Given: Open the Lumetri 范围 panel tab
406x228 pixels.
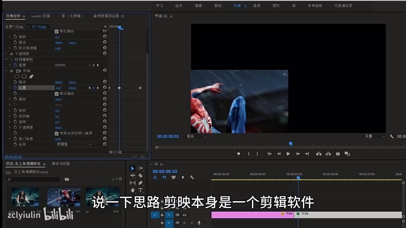Looking at the screenshot, I should pos(41,16).
